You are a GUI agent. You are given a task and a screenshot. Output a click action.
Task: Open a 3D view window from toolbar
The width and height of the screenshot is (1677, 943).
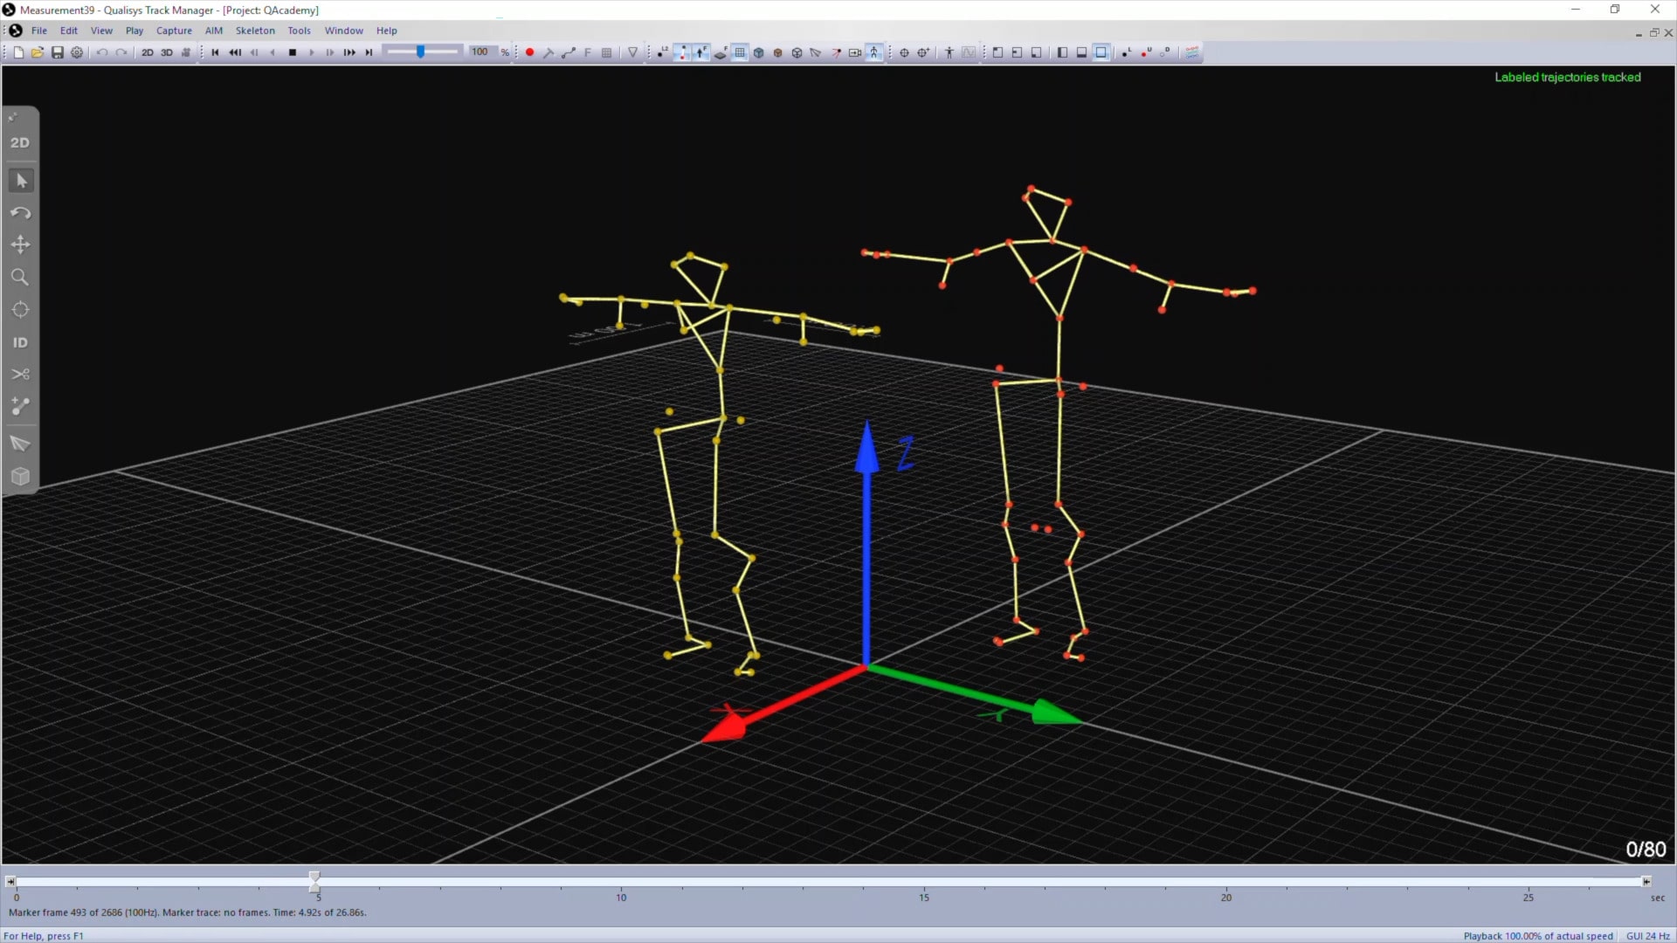point(167,52)
